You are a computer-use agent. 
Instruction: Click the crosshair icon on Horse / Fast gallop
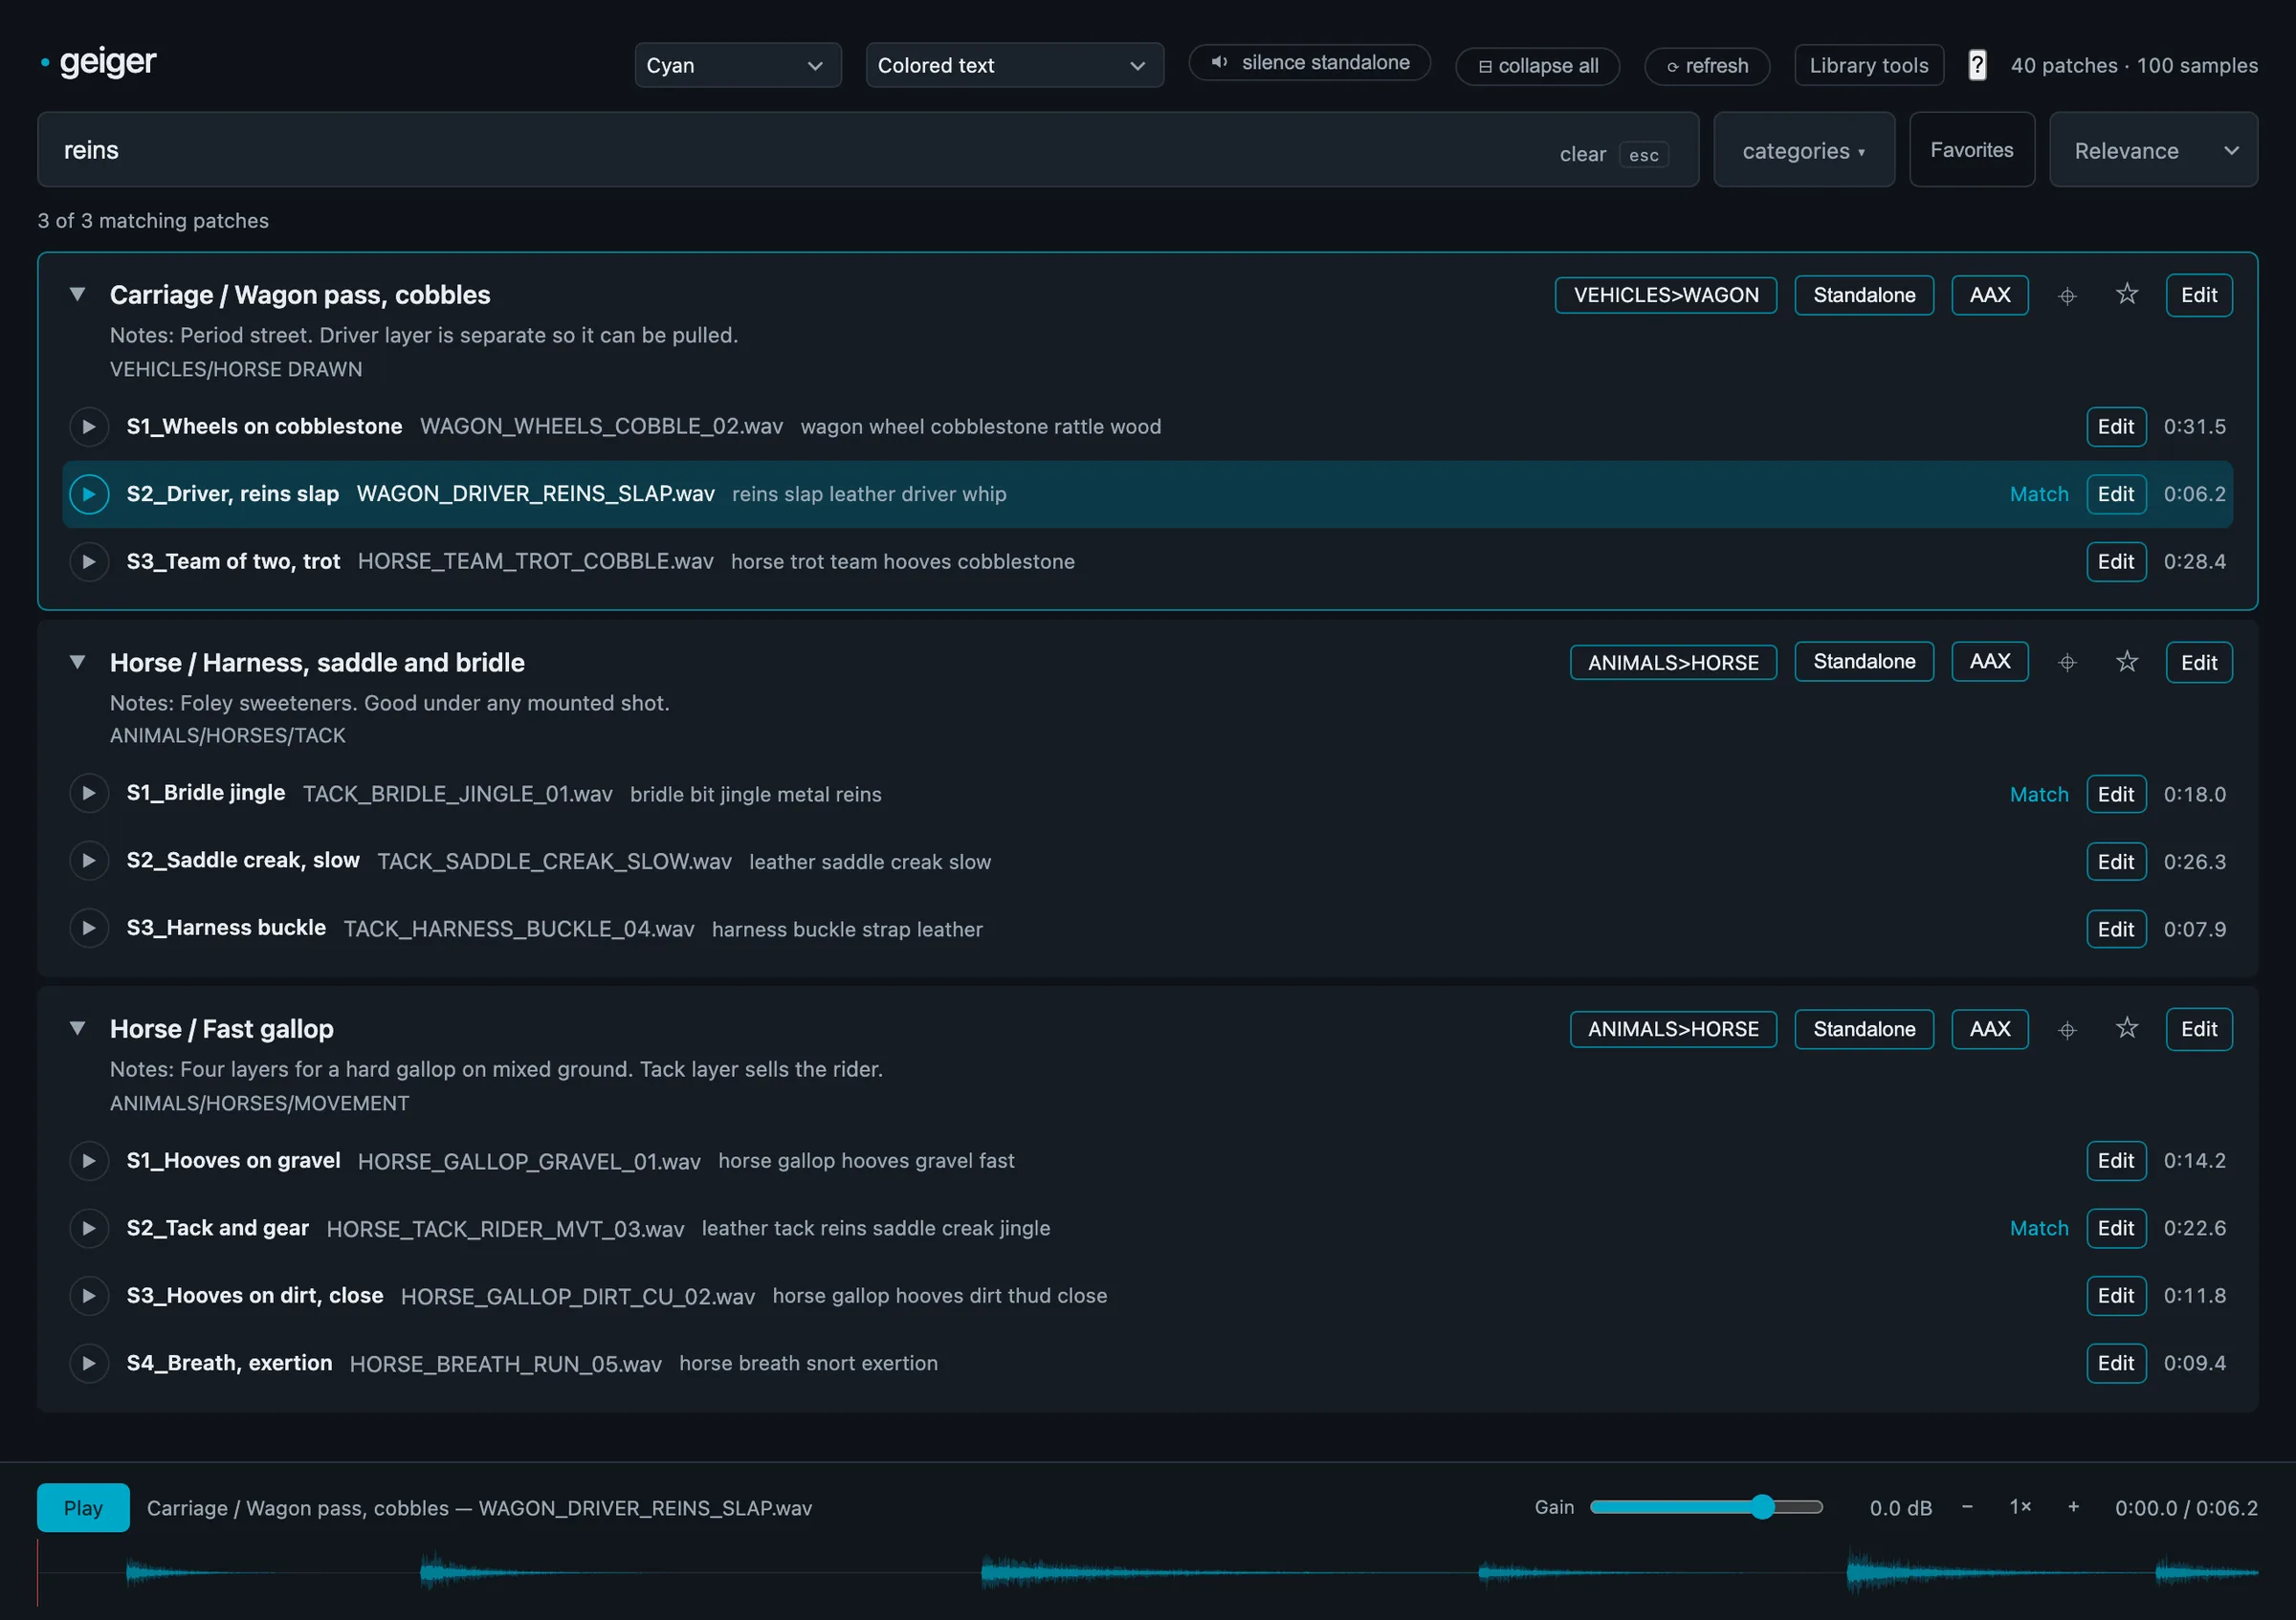click(2067, 1029)
